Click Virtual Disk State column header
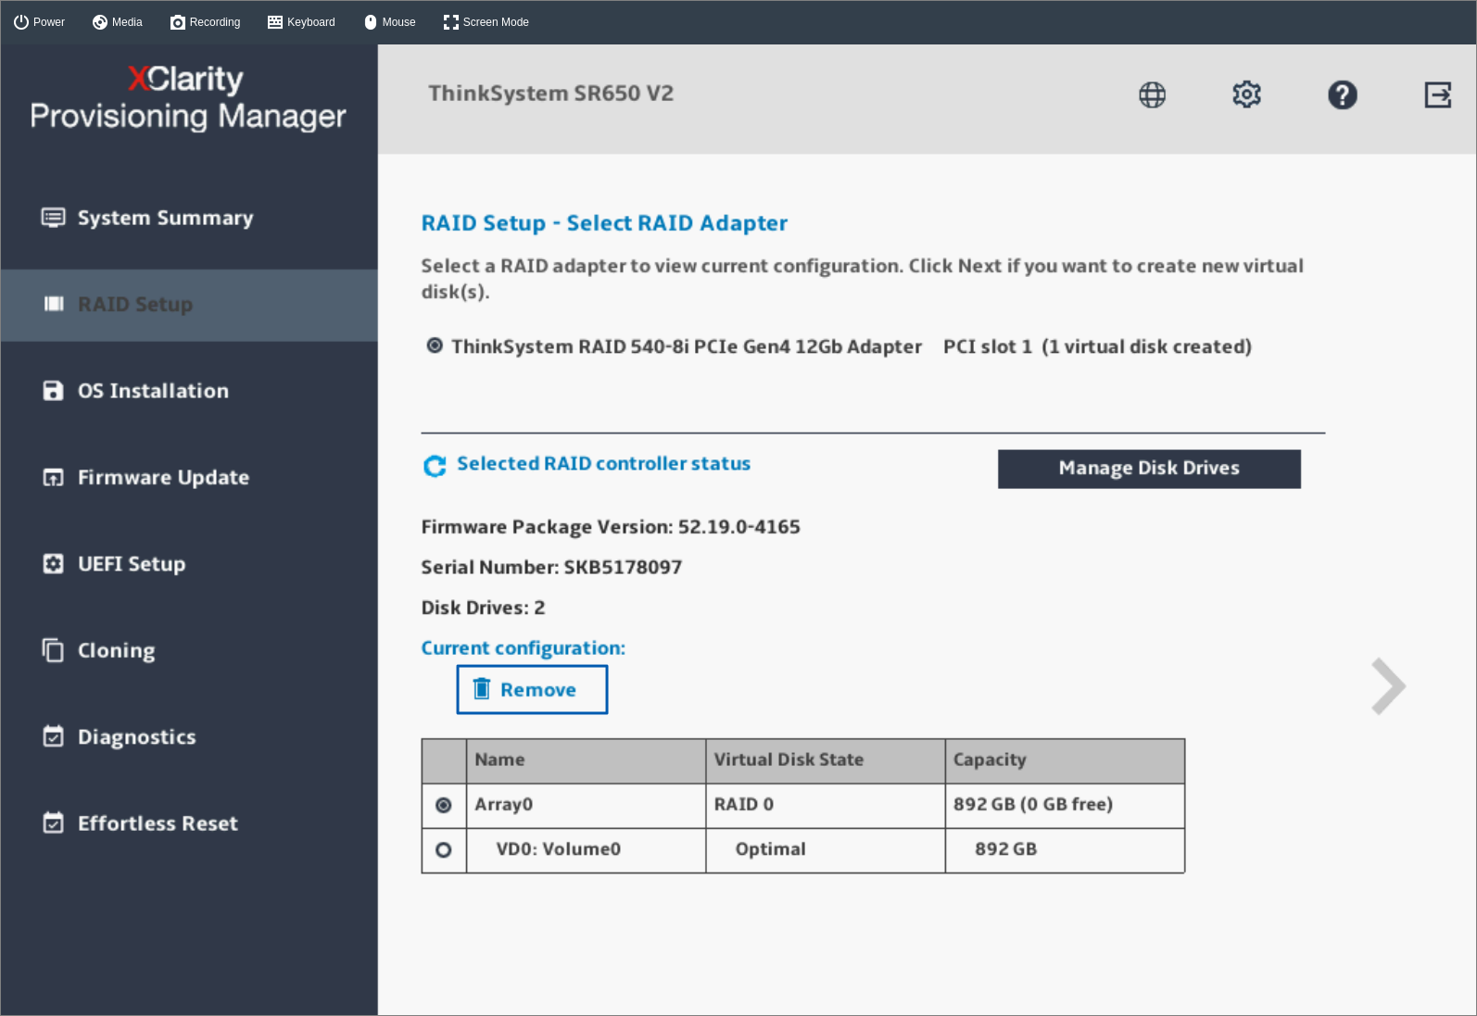1477x1016 pixels. (826, 760)
